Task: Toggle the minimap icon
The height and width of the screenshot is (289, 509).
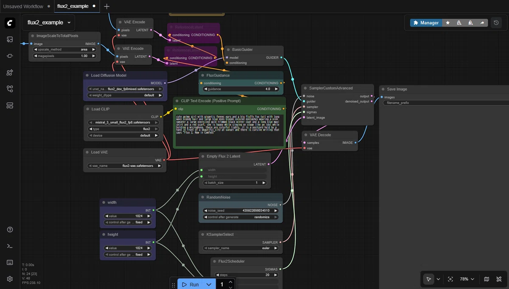Action: pos(487,279)
